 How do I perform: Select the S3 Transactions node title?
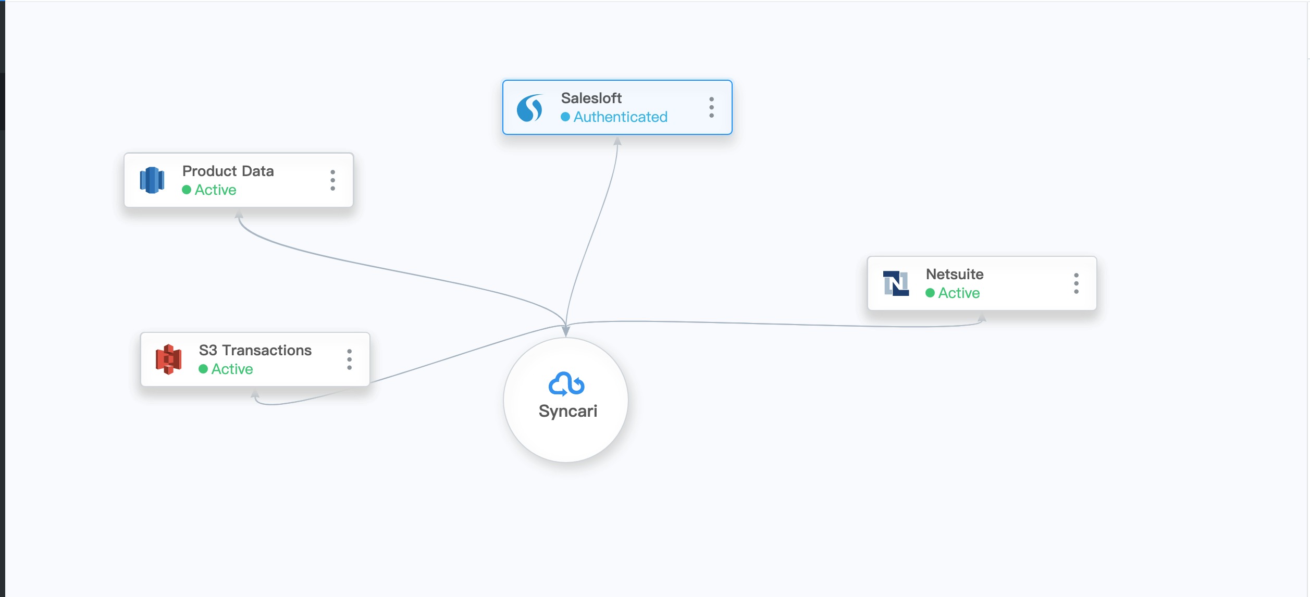coord(255,350)
